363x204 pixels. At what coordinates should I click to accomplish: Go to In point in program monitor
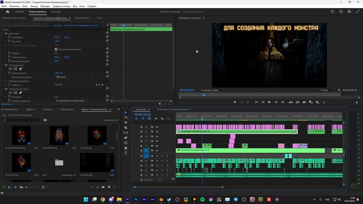click(257, 102)
